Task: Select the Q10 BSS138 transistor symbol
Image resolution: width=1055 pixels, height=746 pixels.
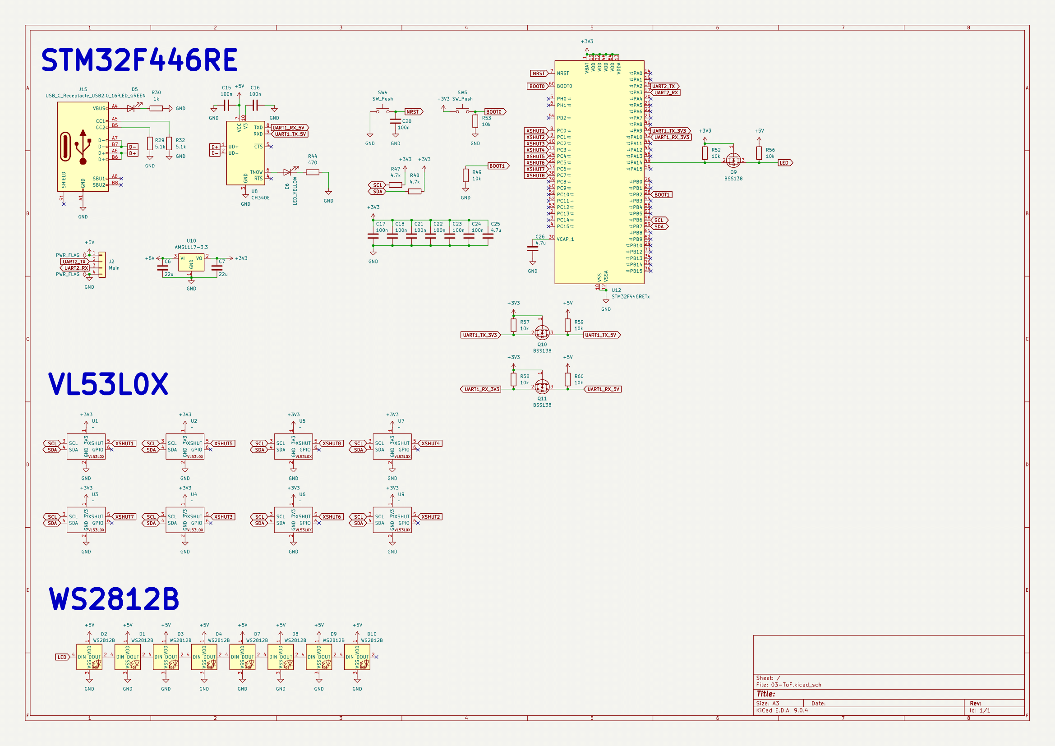Action: point(542,332)
